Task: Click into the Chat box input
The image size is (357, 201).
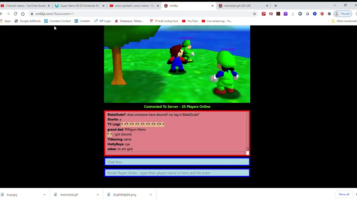Action: coord(177,162)
